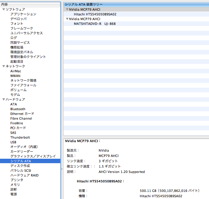
Task: Select Ethernet カード item
Action: [22, 114]
